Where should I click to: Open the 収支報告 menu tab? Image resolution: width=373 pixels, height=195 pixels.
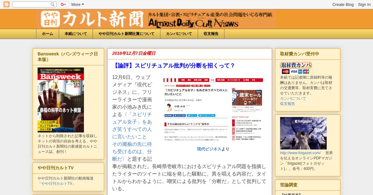(211, 34)
